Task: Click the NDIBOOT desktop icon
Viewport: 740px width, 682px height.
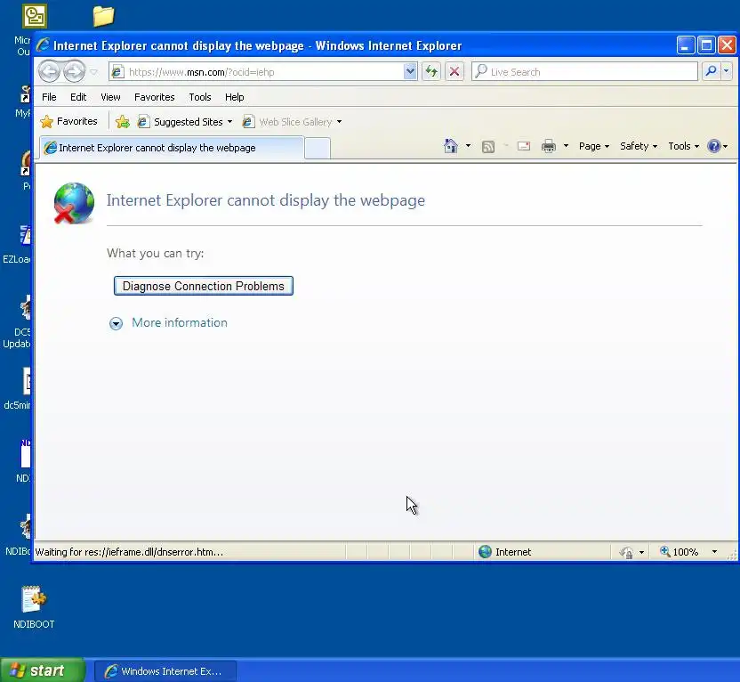Action: 34,607
